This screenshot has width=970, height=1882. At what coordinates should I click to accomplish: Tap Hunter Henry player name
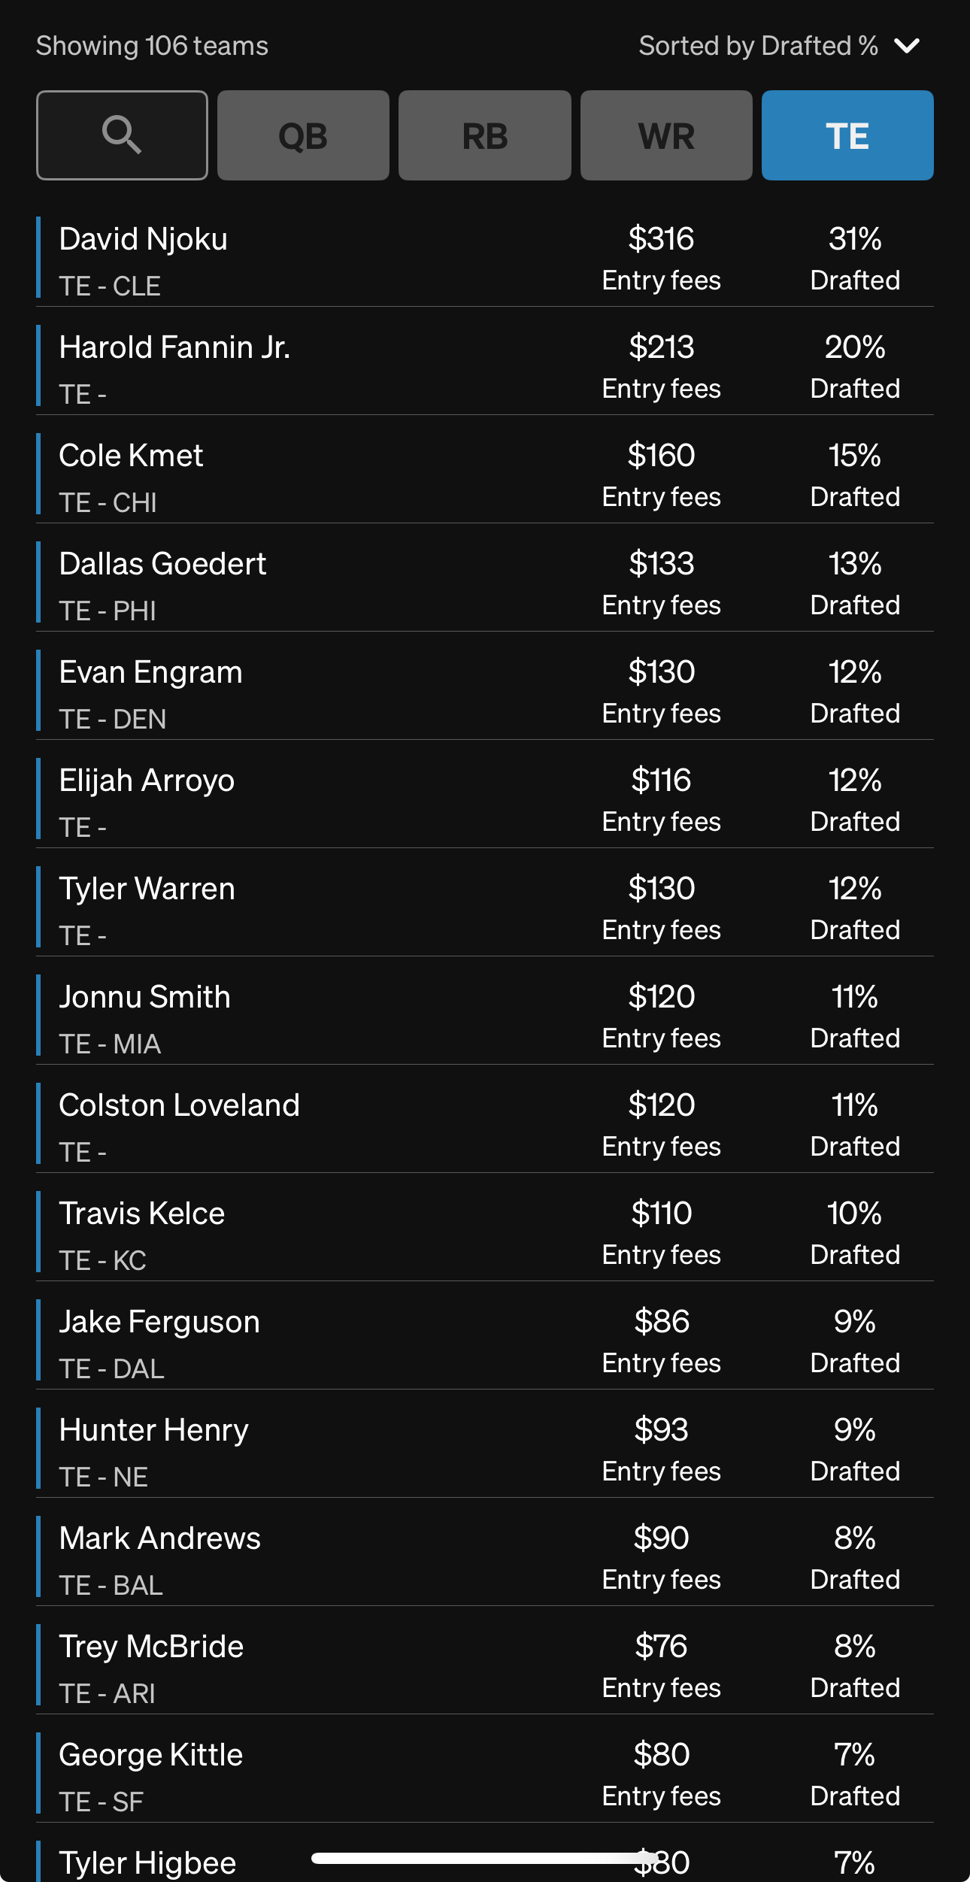153,1431
